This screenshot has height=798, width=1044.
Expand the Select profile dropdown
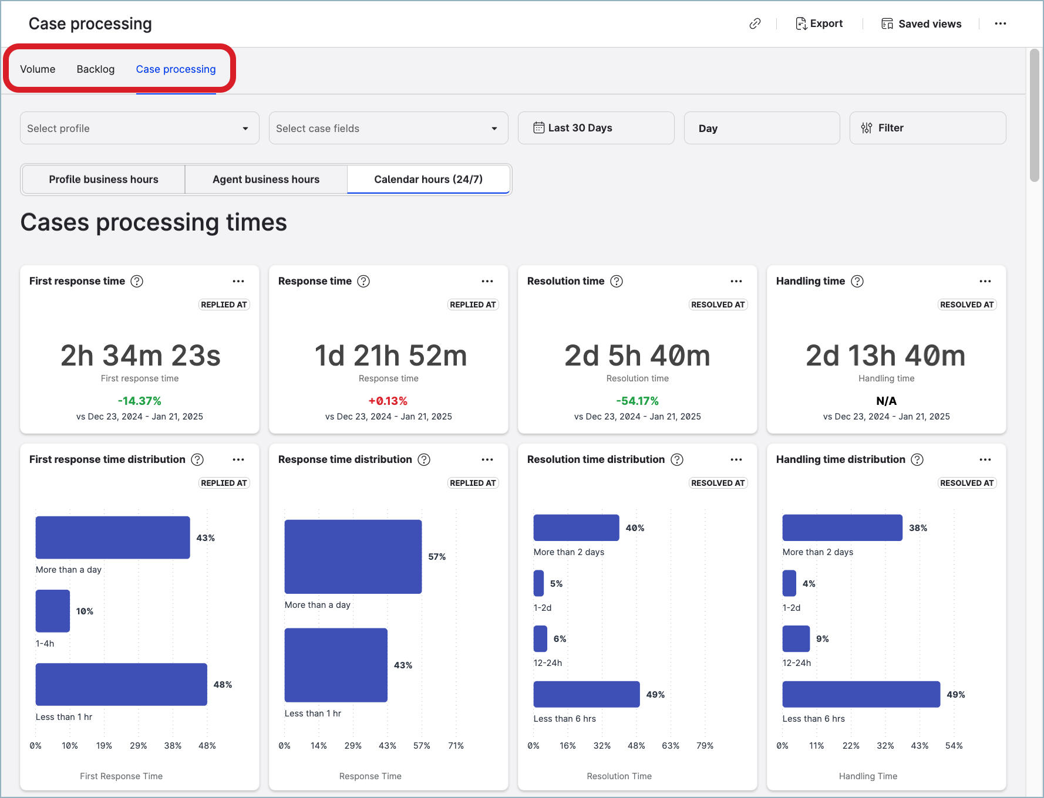pyautogui.click(x=140, y=129)
